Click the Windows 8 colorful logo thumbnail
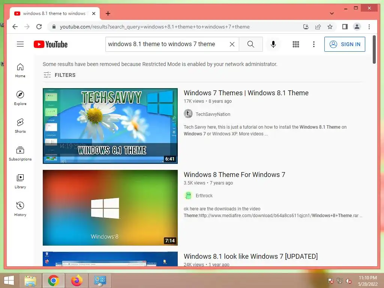Screen dimensions: 384x288 tap(110, 208)
